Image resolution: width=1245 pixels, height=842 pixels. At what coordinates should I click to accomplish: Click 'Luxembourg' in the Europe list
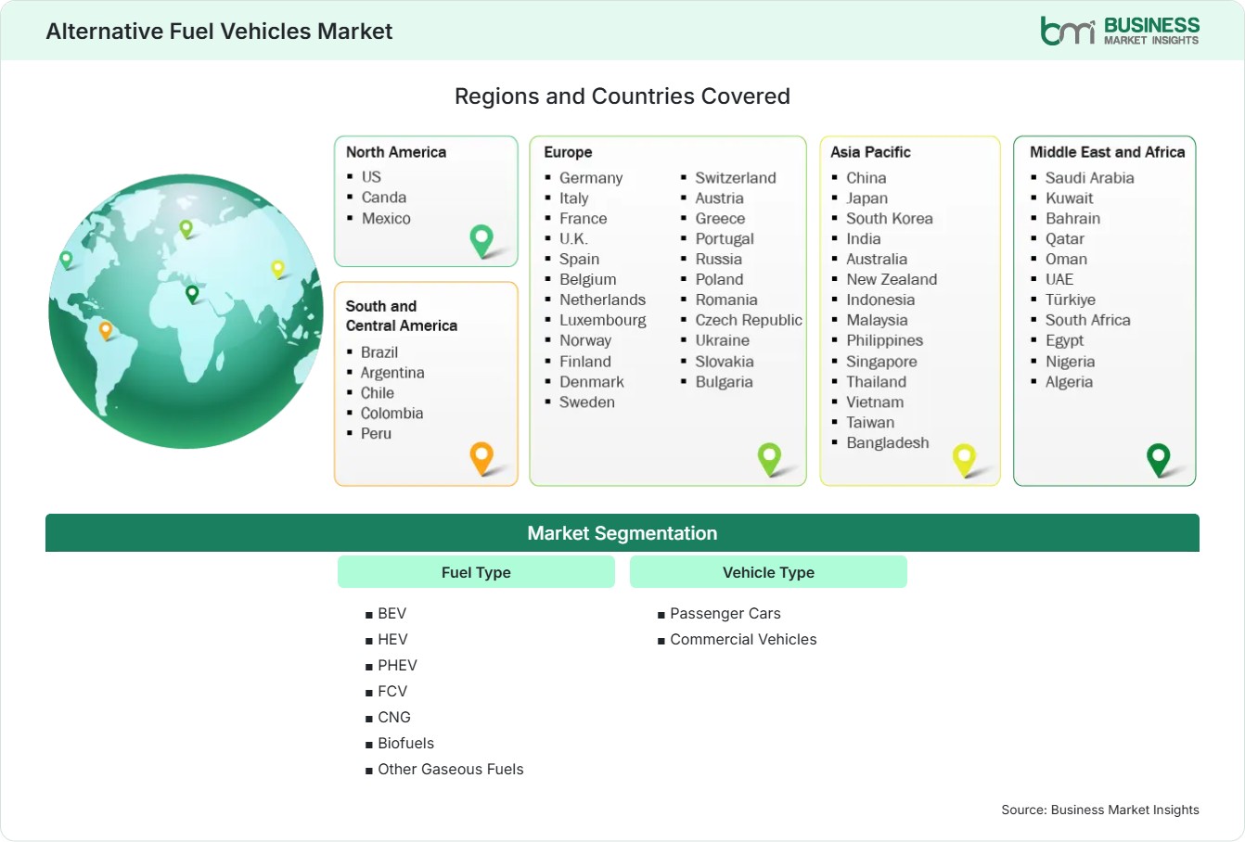(x=603, y=320)
